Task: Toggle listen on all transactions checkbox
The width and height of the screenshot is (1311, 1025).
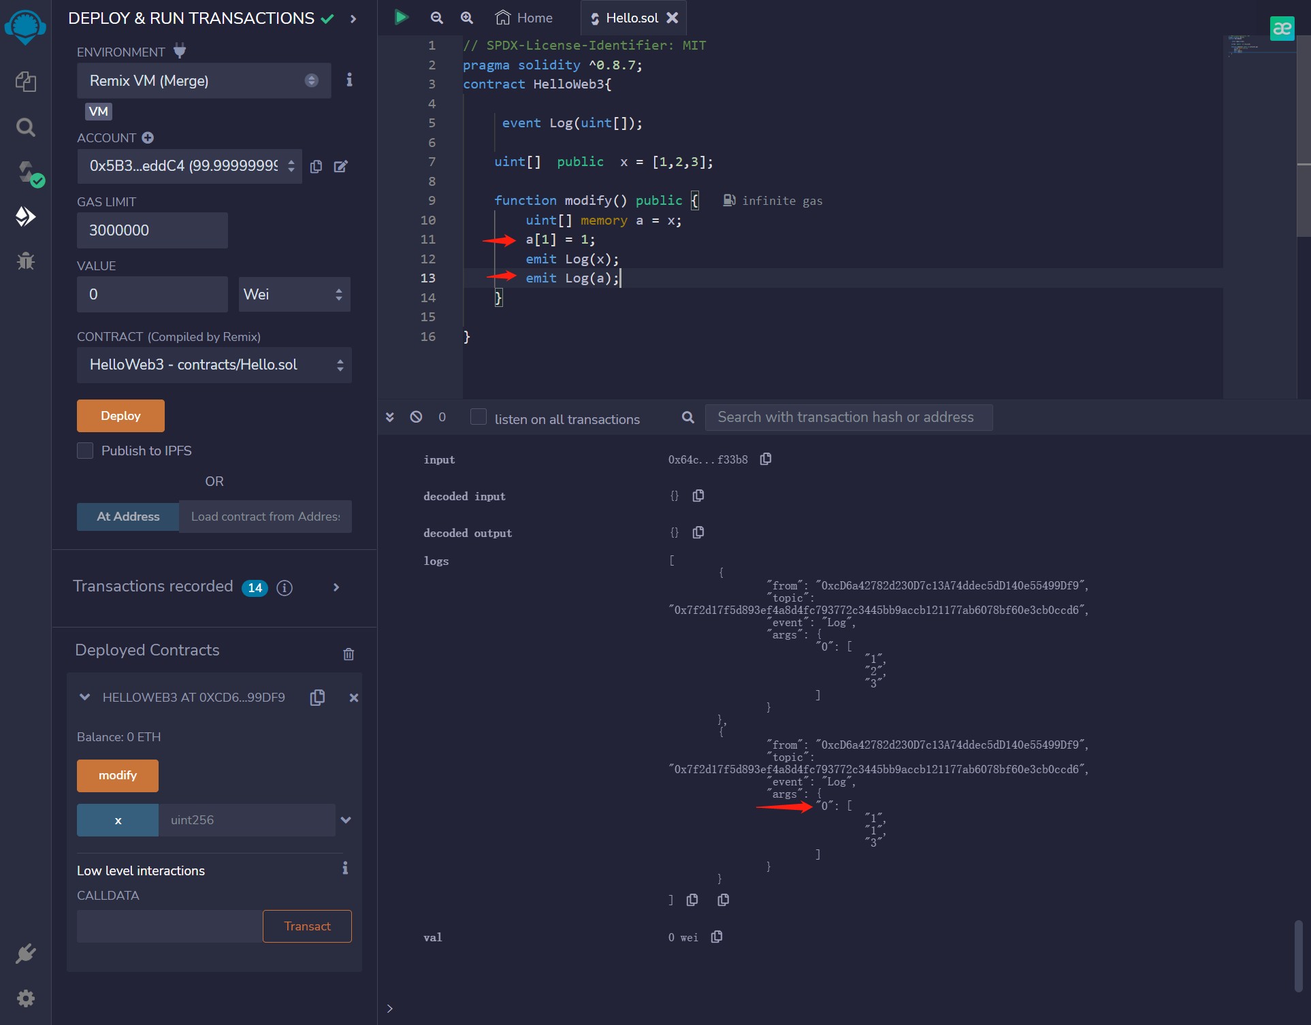Action: coord(479,417)
